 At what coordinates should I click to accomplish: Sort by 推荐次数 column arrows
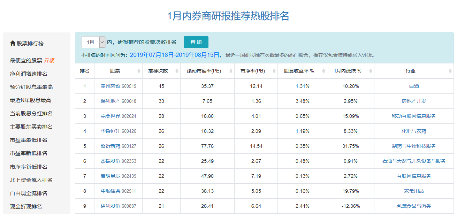[x=177, y=71]
